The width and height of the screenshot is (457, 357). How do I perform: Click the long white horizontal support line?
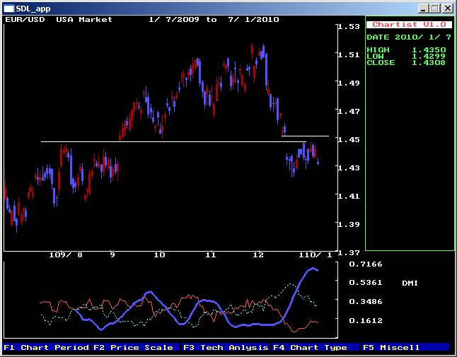click(177, 142)
